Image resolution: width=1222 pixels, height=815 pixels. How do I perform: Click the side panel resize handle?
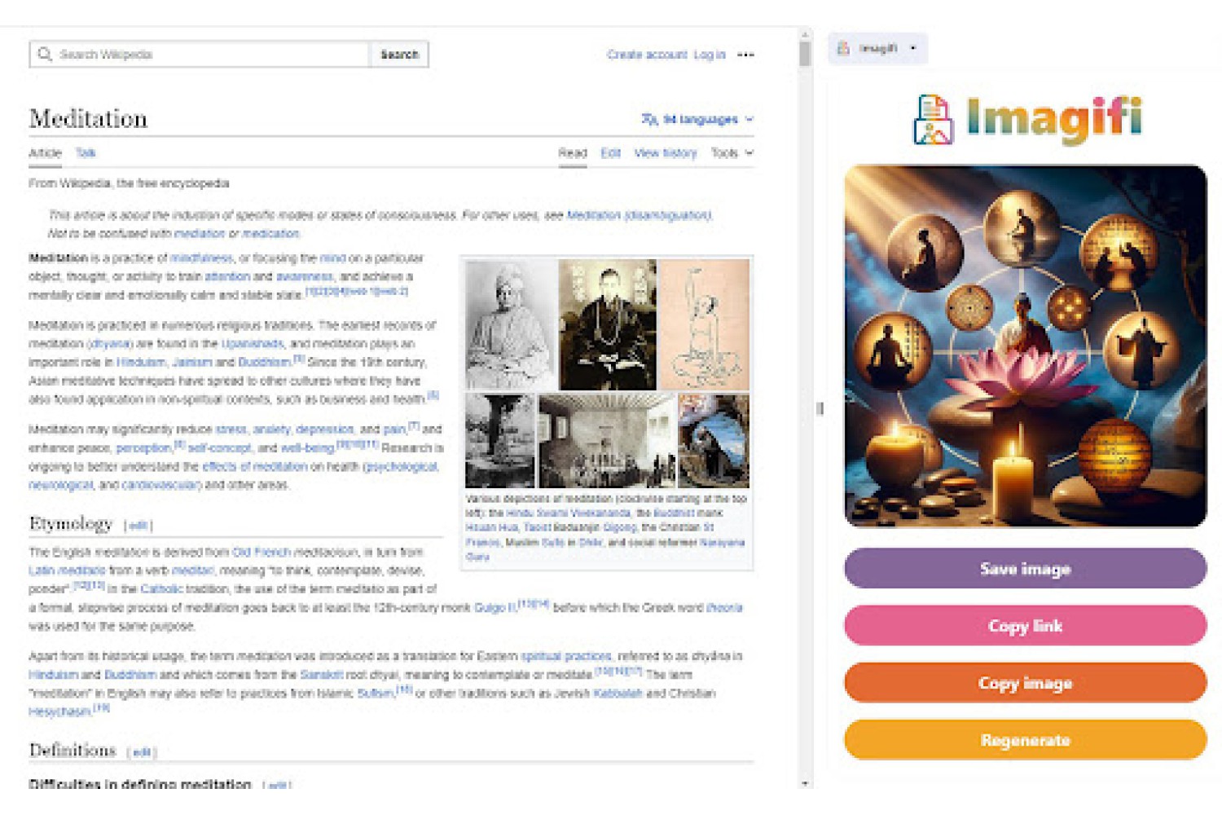(820, 408)
